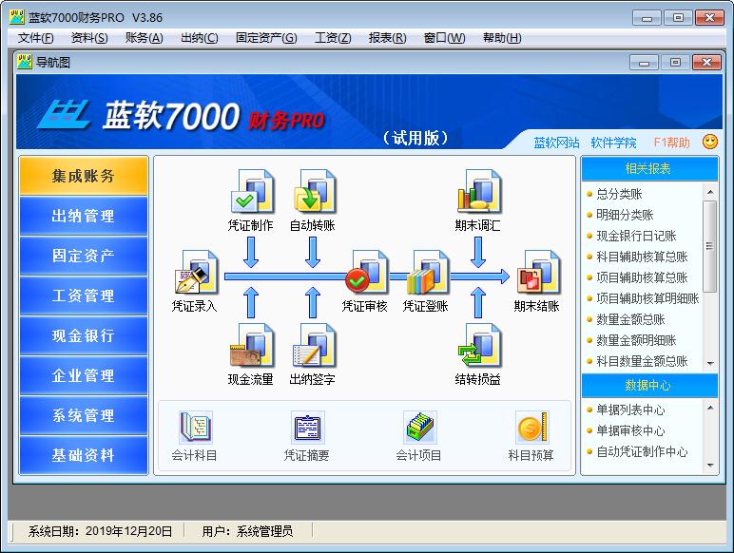The width and height of the screenshot is (734, 553).
Task: Click the 用户: 系统管理员 status entry
Action: click(x=247, y=531)
